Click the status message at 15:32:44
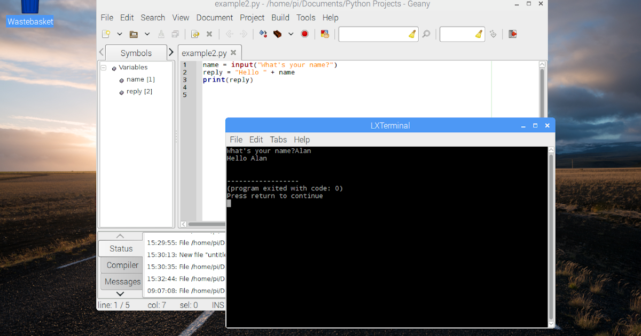641x336 pixels. pyautogui.click(x=186, y=278)
